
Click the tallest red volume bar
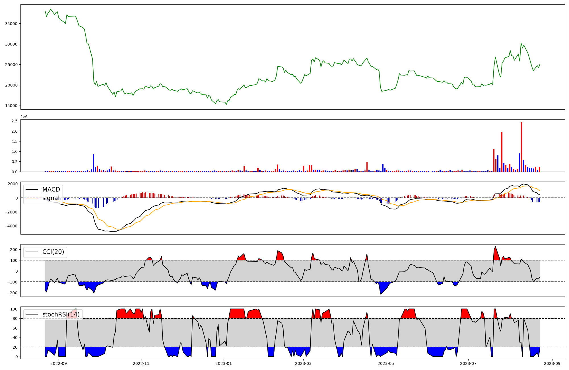pyautogui.click(x=521, y=147)
